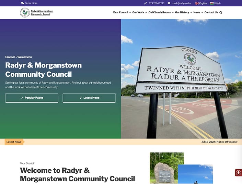Image resolution: width=242 pixels, height=184 pixels.
Task: Call the 029 2084 2213 phone link
Action: (x=157, y=3)
